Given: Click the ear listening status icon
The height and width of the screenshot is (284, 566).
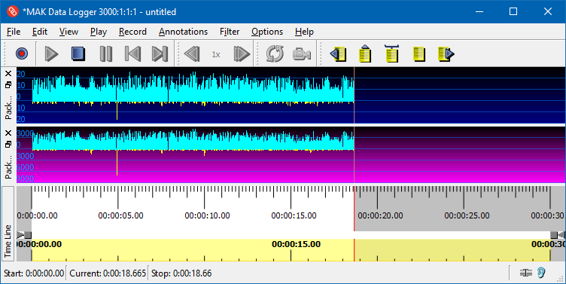Looking at the screenshot, I should pyautogui.click(x=541, y=273).
